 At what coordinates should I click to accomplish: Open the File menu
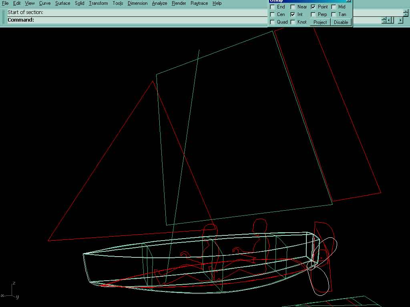click(x=5, y=3)
